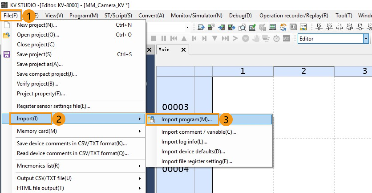Select ladder column header 2
Screen dimensions: 372x193
(304, 71)
